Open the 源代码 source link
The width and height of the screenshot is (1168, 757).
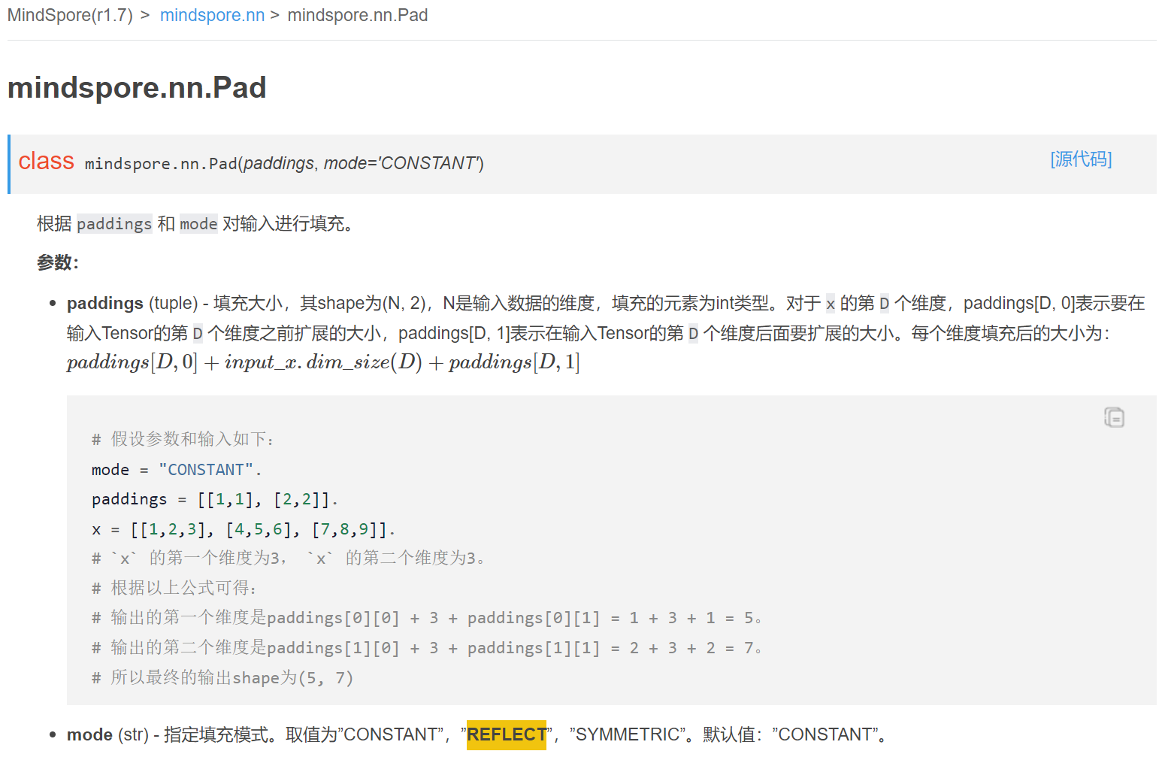pos(1081,159)
